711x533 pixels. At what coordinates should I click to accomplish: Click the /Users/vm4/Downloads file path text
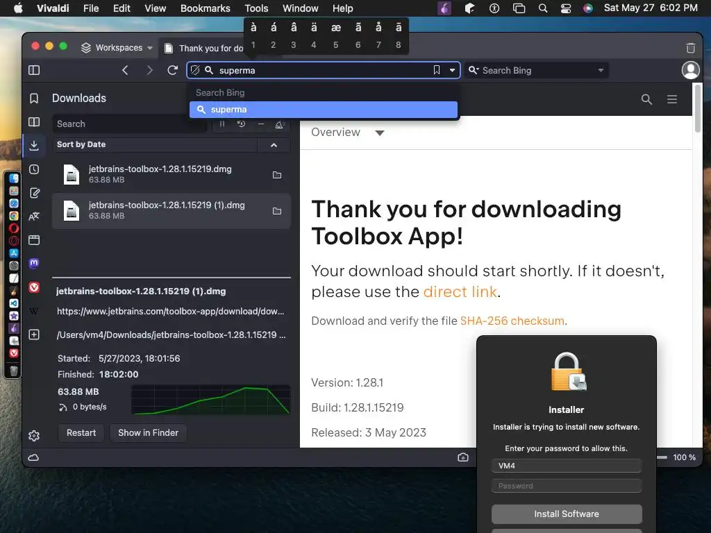(x=171, y=335)
